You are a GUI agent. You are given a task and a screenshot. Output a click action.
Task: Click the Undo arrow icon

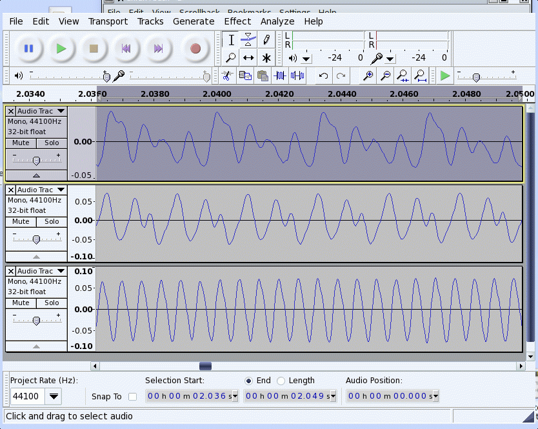point(323,76)
